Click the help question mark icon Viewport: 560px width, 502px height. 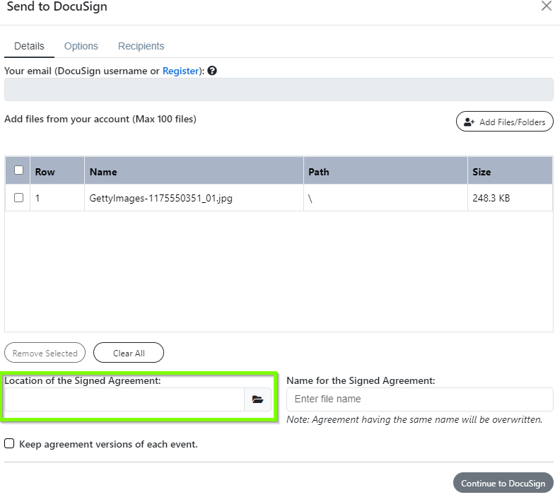pyautogui.click(x=212, y=71)
